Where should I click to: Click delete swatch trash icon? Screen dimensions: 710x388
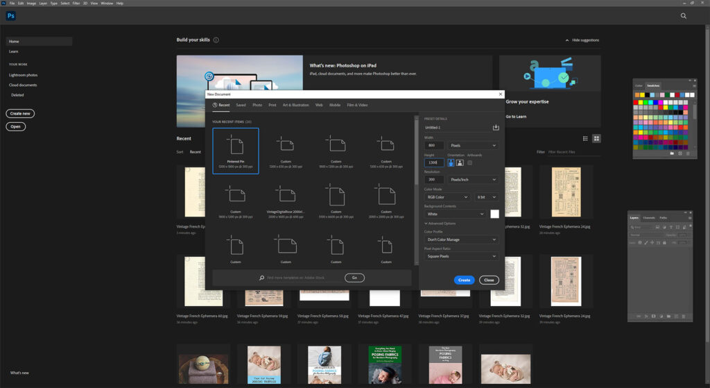(x=688, y=153)
